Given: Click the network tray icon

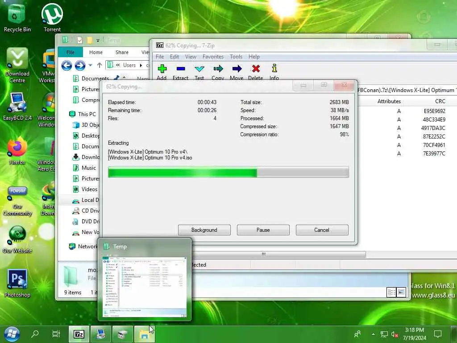Looking at the screenshot, I should [x=384, y=334].
